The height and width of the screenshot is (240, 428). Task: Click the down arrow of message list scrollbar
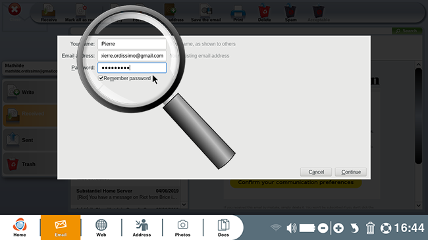[x=184, y=204]
